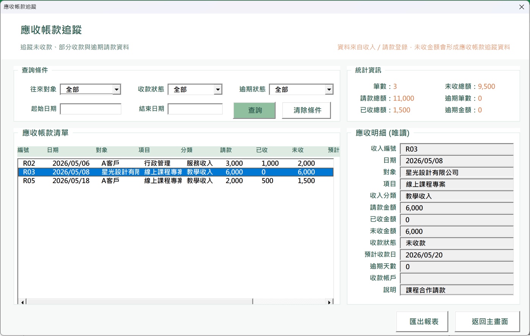Click the 逾期狀態 combo box text 全部

pos(281,90)
